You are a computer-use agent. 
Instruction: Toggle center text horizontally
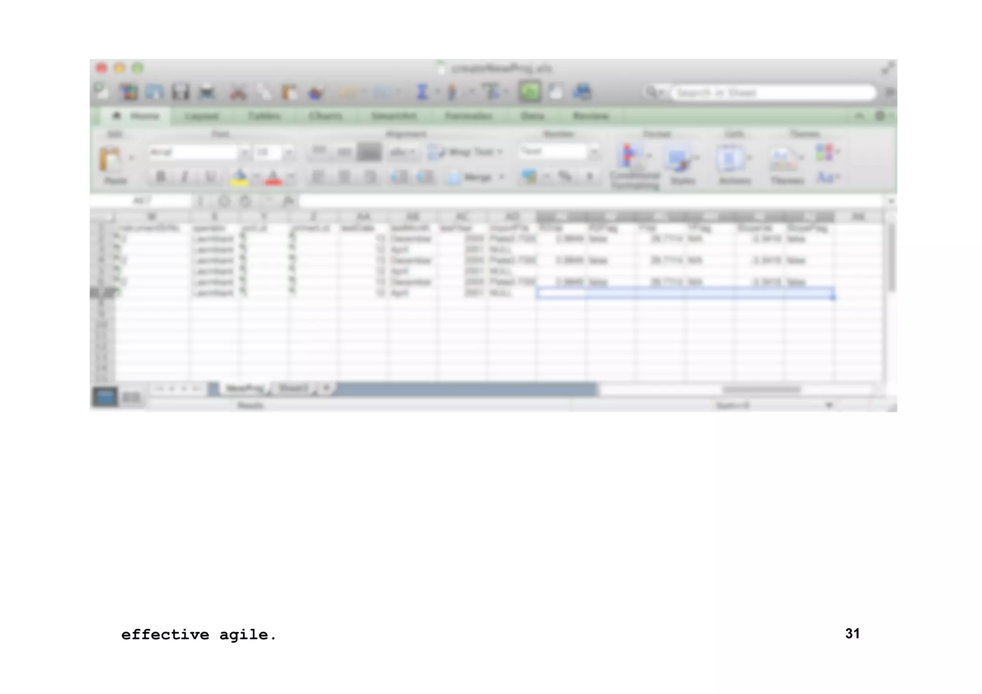click(344, 177)
